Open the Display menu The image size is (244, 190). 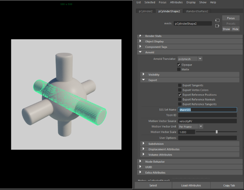click(x=191, y=2)
